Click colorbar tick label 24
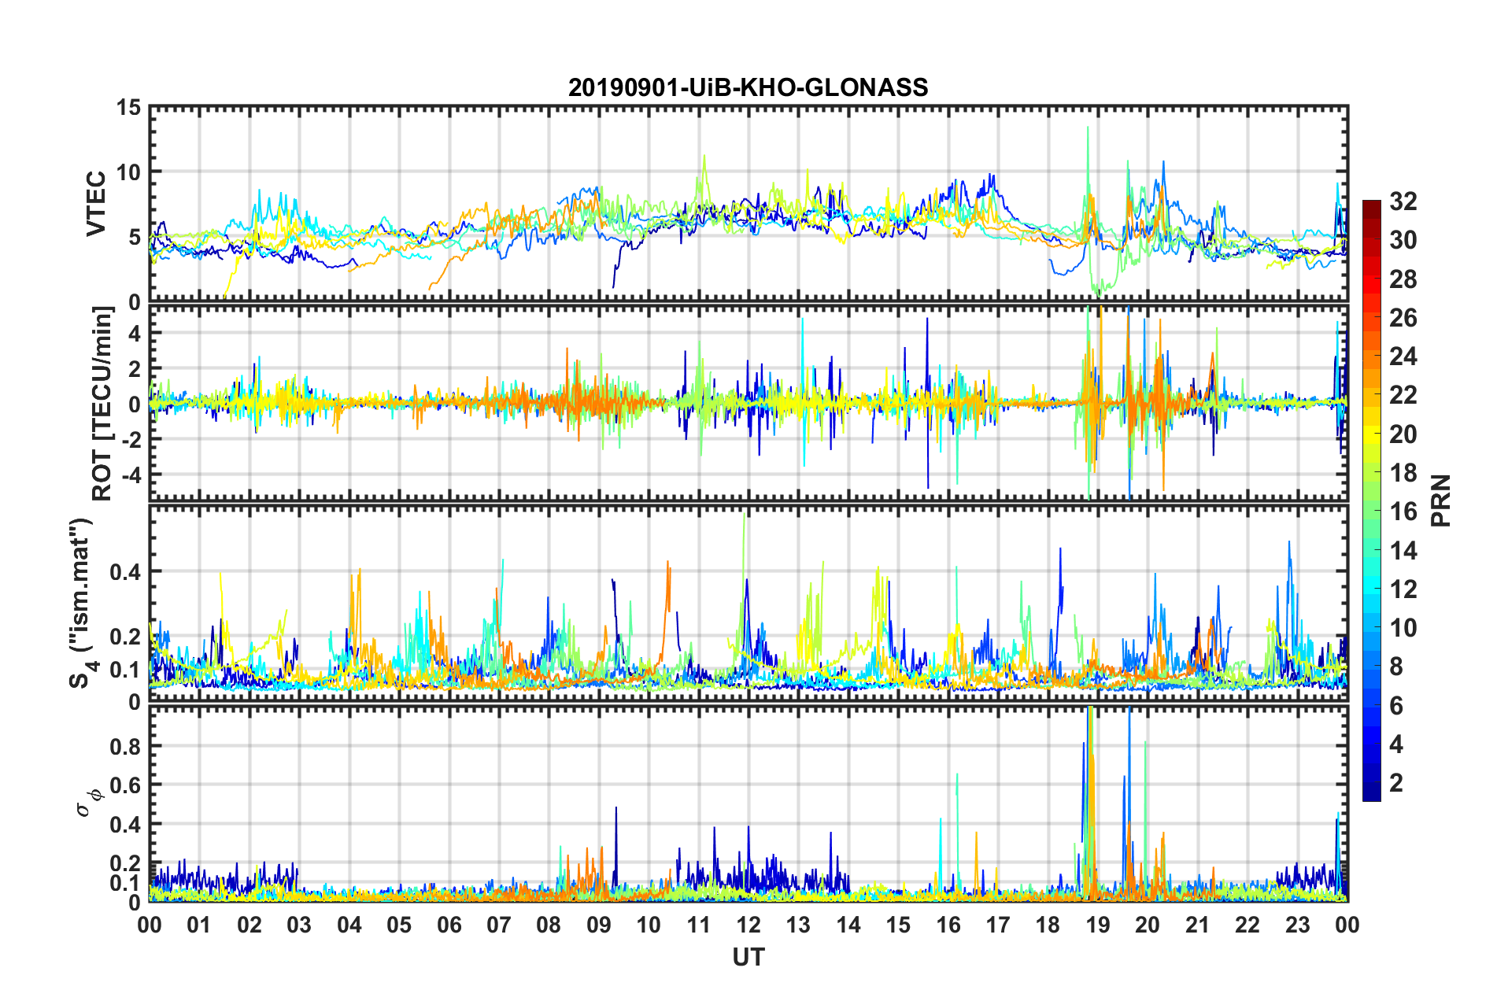Screen dimensions: 1497x1001 tap(1403, 356)
